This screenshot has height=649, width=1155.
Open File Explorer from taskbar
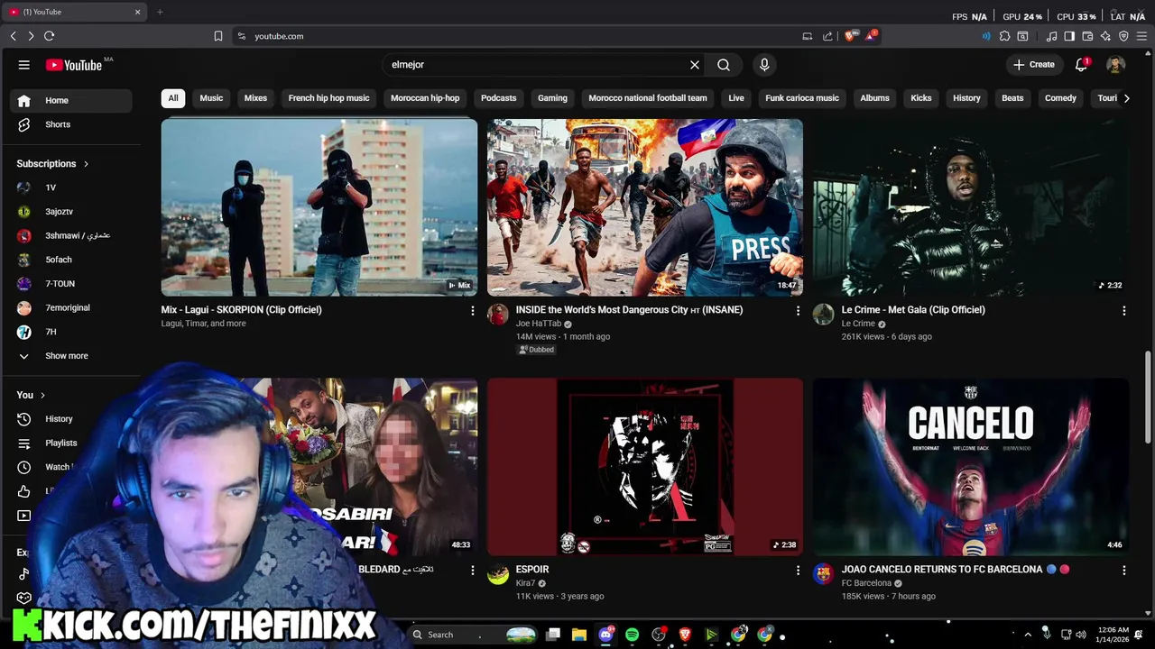pyautogui.click(x=579, y=635)
